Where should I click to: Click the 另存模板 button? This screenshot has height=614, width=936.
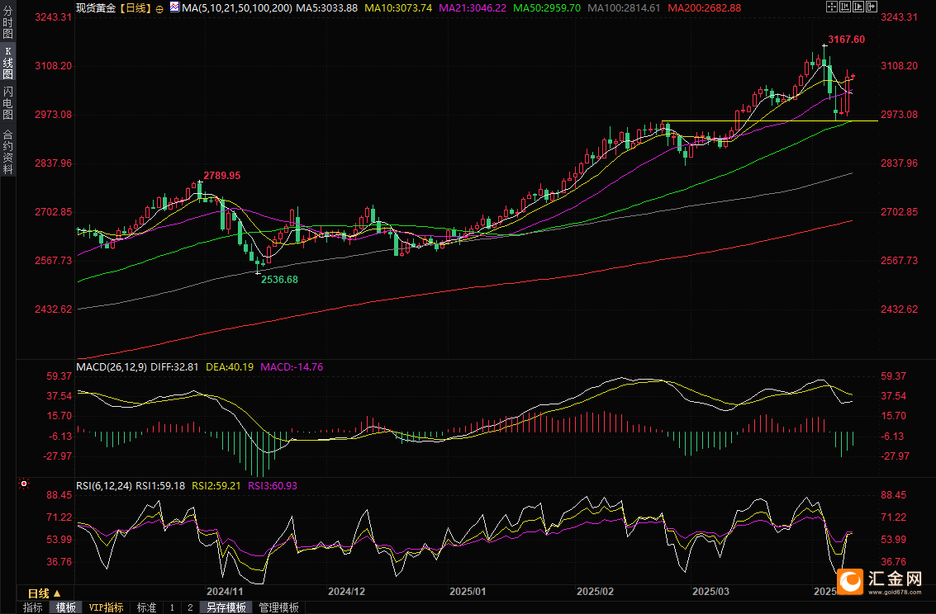click(226, 607)
